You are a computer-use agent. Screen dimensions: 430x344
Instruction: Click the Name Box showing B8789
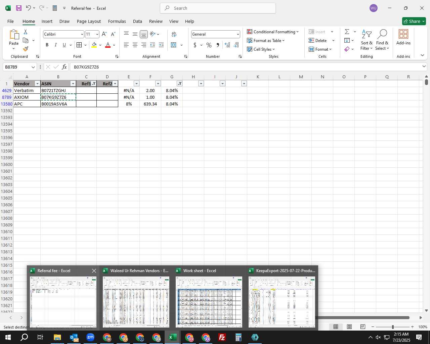tap(19, 67)
